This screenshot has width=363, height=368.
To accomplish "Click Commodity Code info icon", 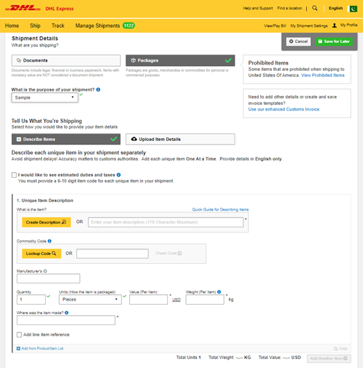I will [49, 241].
